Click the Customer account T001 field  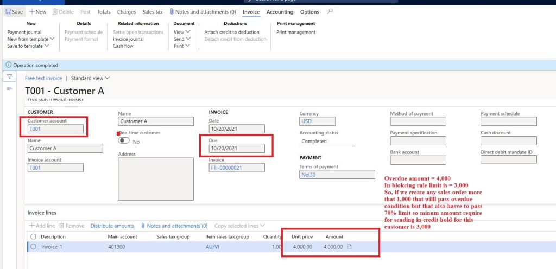tap(55, 129)
